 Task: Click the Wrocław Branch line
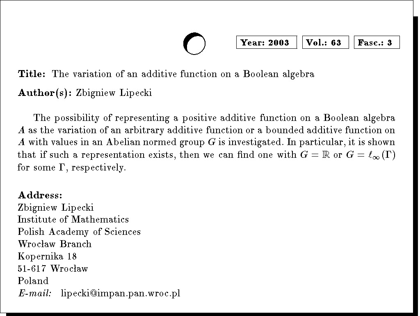tap(55, 244)
